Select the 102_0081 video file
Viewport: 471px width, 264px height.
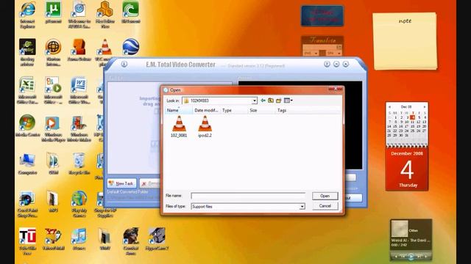[x=179, y=127]
